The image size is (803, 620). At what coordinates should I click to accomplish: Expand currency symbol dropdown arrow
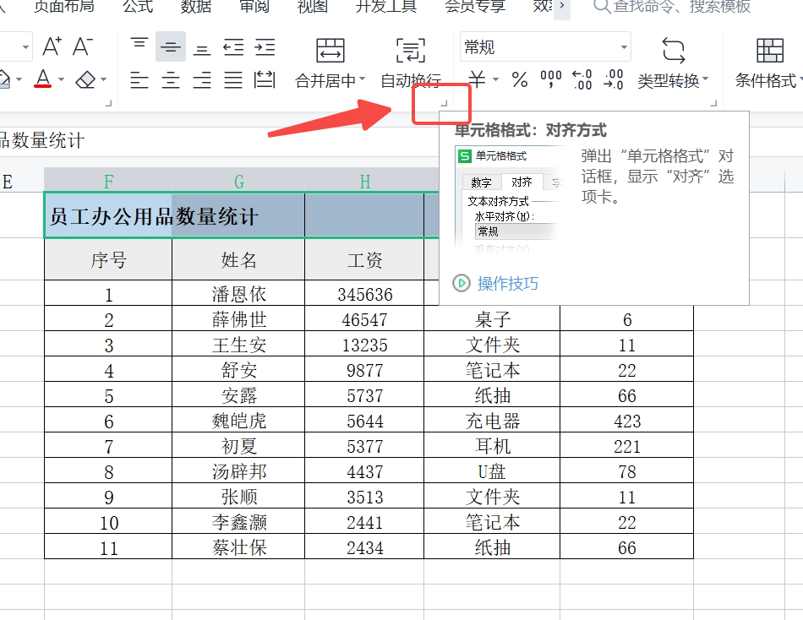tap(495, 79)
